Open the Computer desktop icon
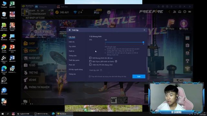207x116 pixels. point(4,4)
